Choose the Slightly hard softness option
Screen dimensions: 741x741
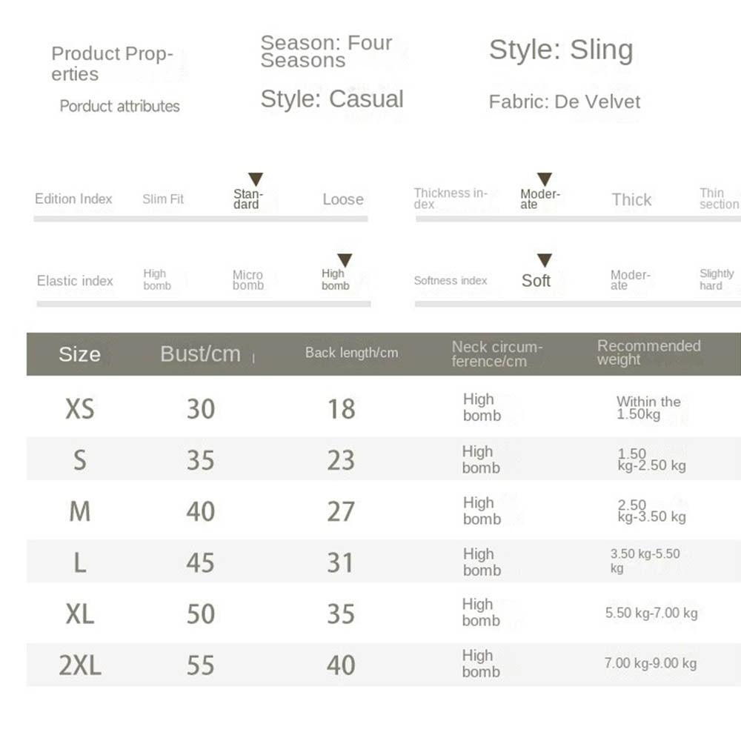[717, 279]
